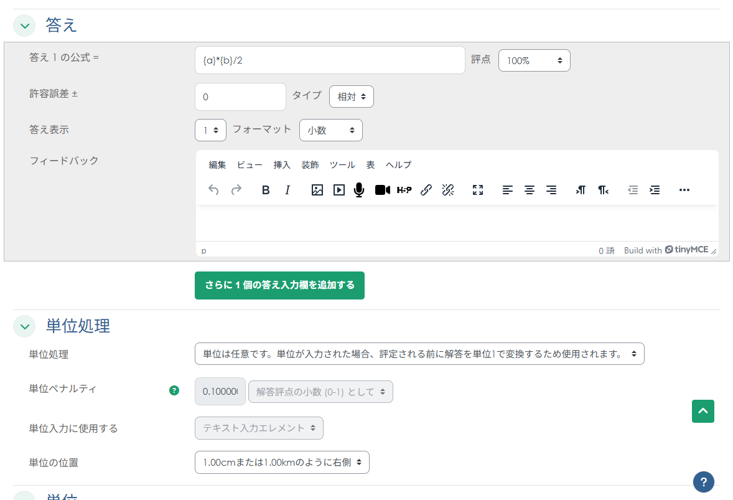Image resolution: width=733 pixels, height=500 pixels.
Task: Click the record video camera icon
Action: 382,191
